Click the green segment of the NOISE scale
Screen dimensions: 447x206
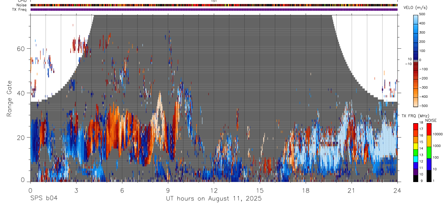(429, 153)
